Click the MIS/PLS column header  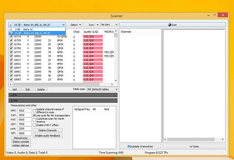109,31
